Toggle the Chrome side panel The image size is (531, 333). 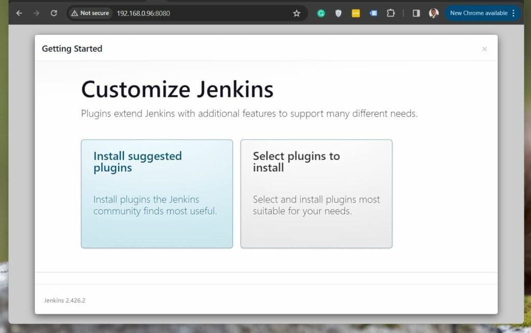click(416, 13)
